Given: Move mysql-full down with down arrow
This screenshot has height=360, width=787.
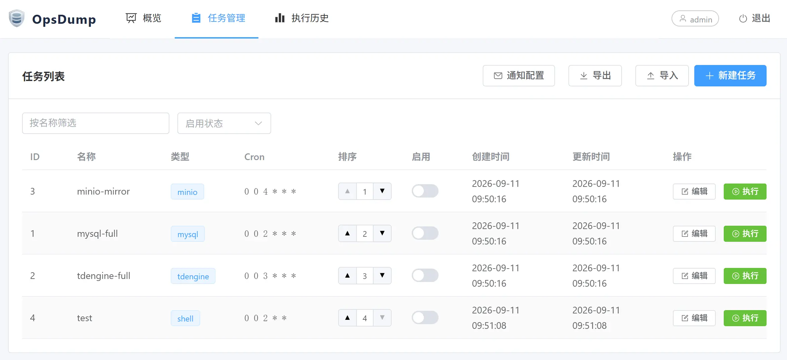Looking at the screenshot, I should [x=382, y=233].
